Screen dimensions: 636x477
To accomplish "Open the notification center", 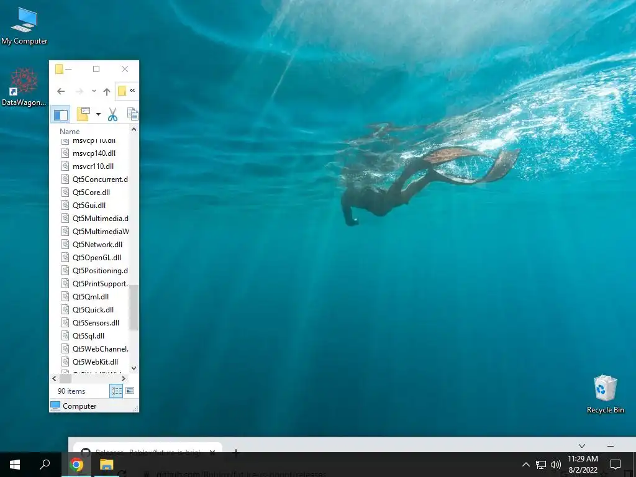I will (616, 465).
